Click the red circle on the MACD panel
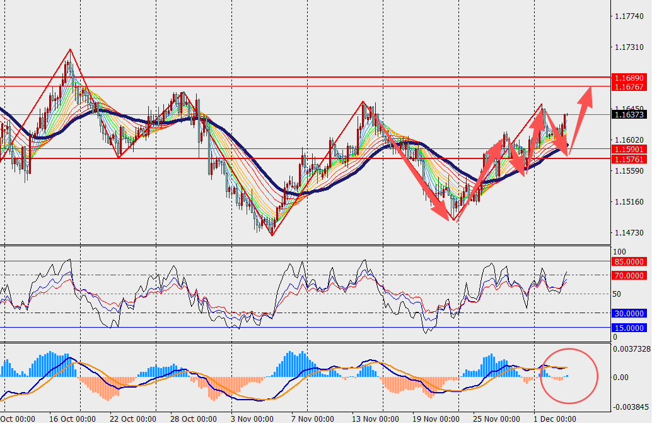Viewport: 652px width, 423px height. (569, 376)
